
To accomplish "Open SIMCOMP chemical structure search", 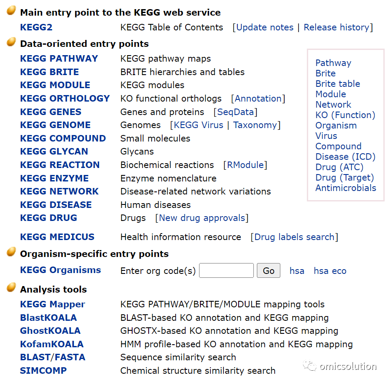I will pyautogui.click(x=43, y=371).
